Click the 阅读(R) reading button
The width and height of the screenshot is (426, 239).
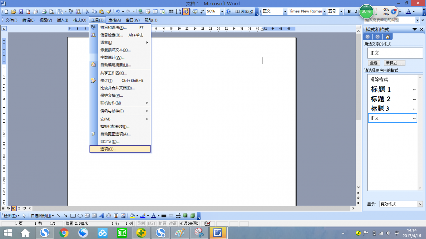click(244, 12)
